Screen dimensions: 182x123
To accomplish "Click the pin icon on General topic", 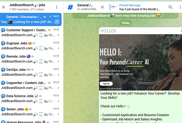I will (57, 22).
